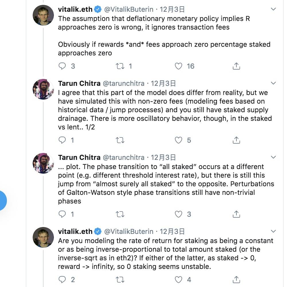Click Tarun Chitra's avatar on the 1/2 tweet
Screen dimensions: 290x287
pos(43,89)
